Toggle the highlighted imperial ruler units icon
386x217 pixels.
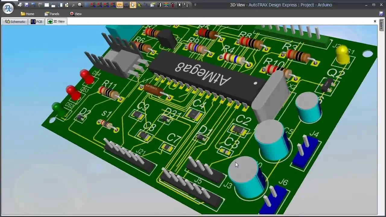(120, 5)
